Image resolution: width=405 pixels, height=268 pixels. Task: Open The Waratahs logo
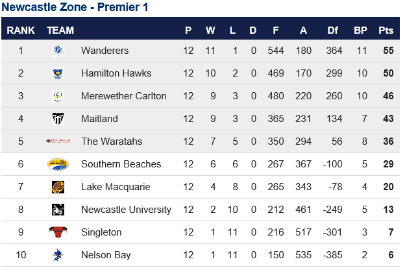click(58, 141)
